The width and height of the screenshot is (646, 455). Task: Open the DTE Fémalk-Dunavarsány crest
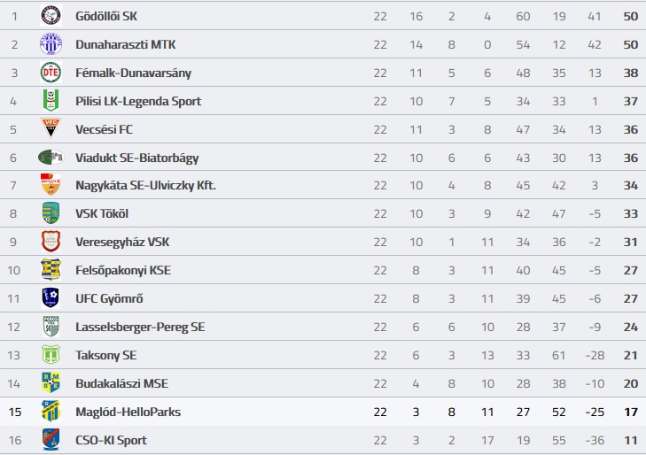[x=51, y=73]
